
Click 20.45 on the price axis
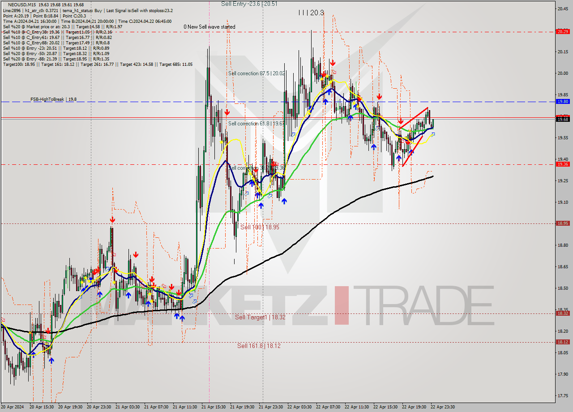pos(563,9)
